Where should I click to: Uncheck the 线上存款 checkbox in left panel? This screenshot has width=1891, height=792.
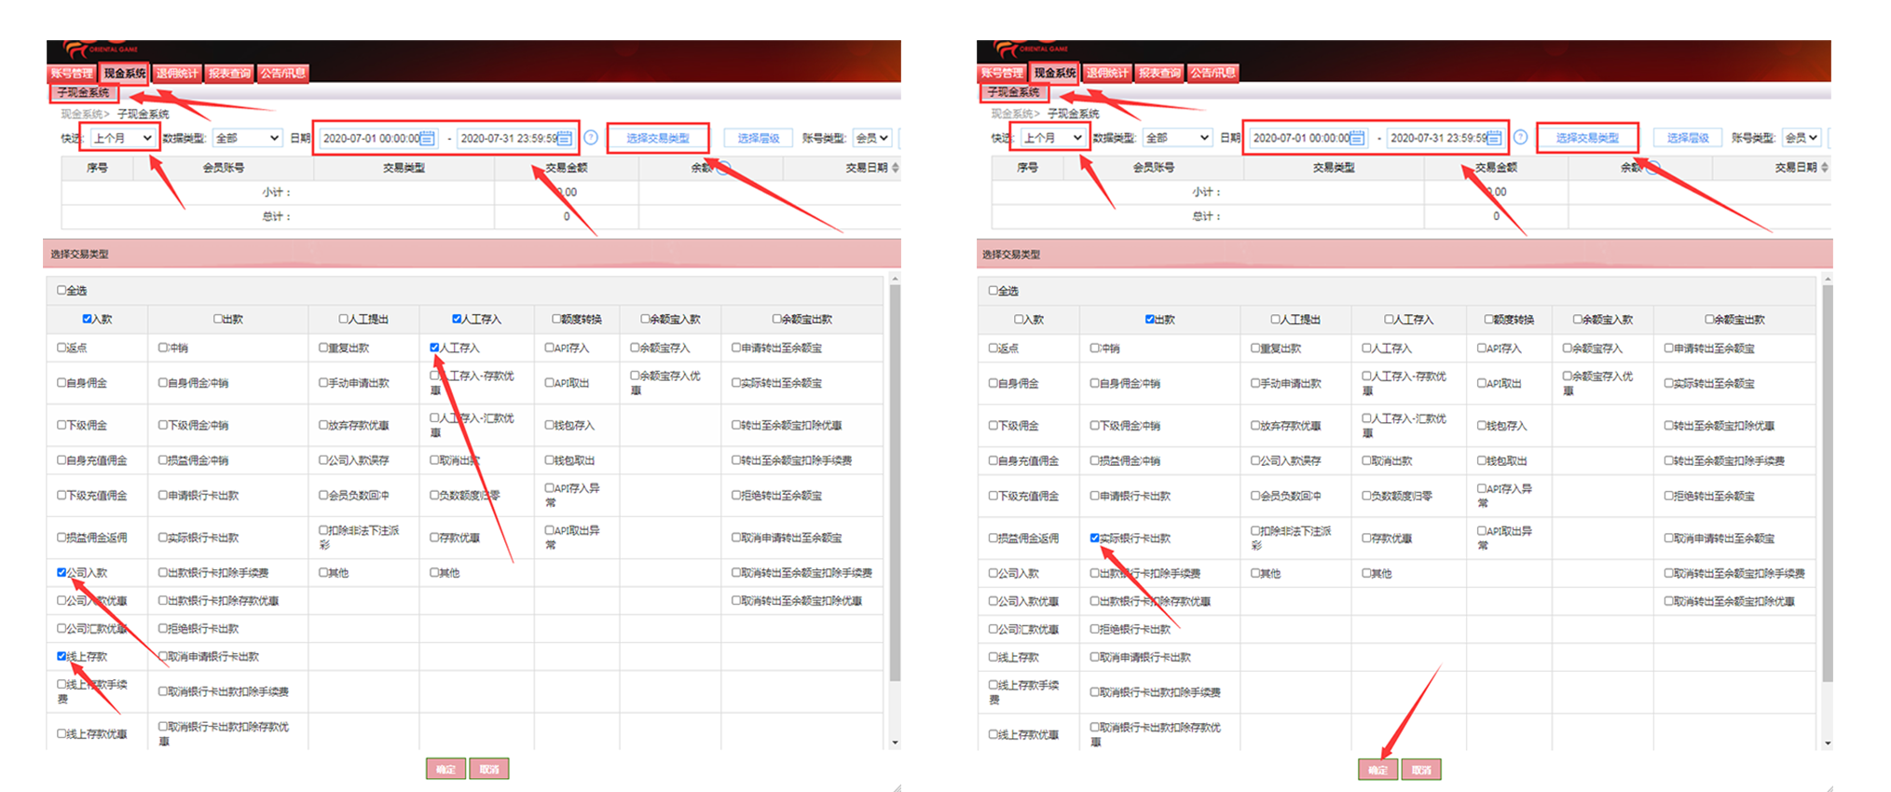[x=62, y=657]
